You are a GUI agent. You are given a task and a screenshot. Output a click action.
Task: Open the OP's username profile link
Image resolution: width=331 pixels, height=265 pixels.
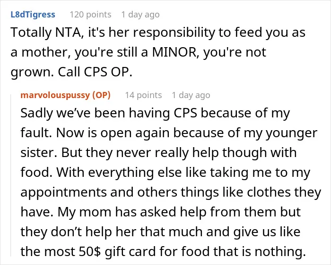pos(55,95)
